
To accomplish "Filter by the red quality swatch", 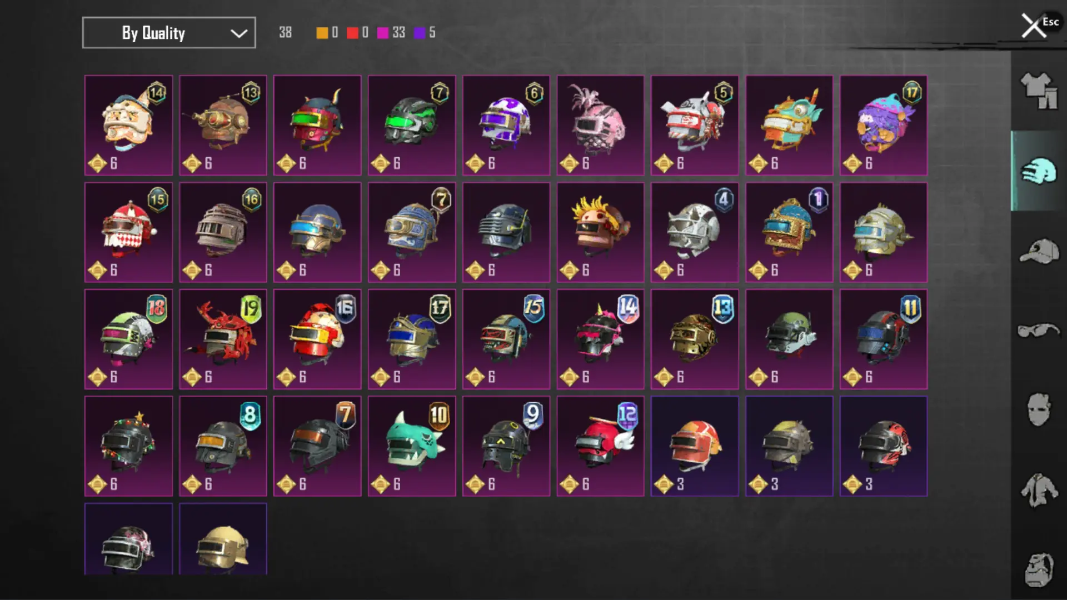I will [352, 33].
